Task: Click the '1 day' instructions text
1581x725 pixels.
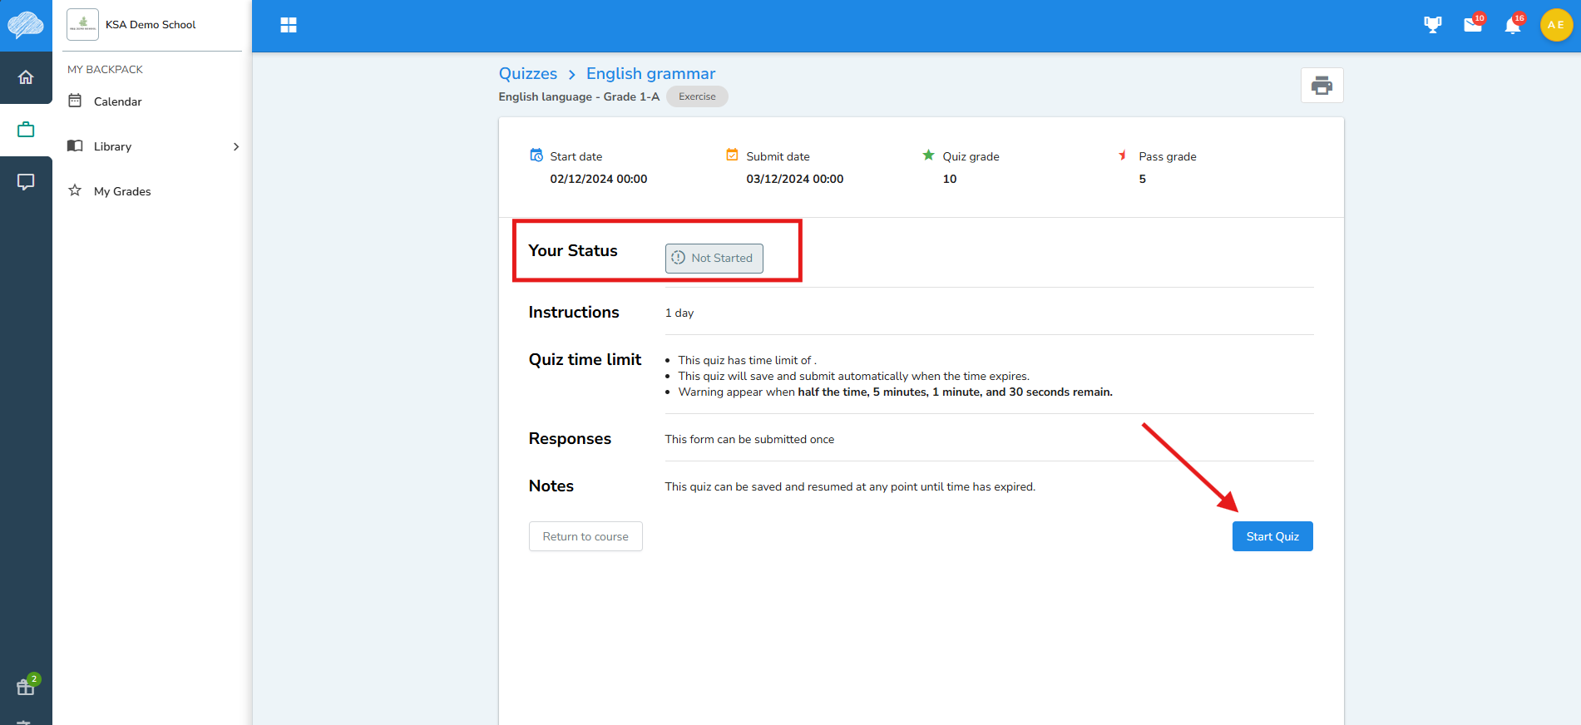Action: 679,313
